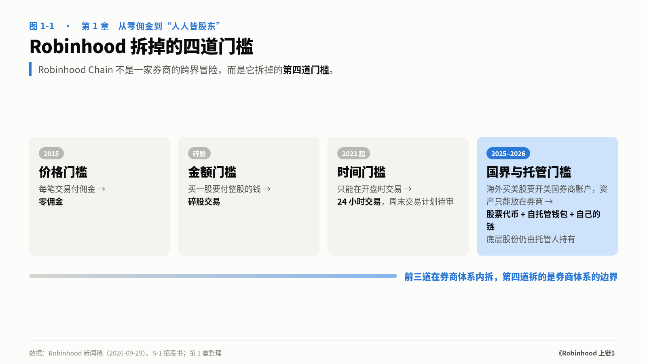Click the text 24 小时交易，周末交易计划待审

(x=395, y=201)
